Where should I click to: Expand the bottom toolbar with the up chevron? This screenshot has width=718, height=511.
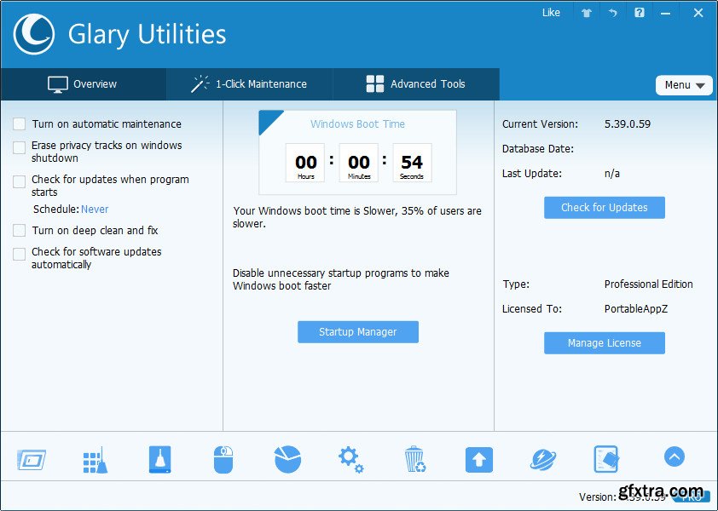674,457
